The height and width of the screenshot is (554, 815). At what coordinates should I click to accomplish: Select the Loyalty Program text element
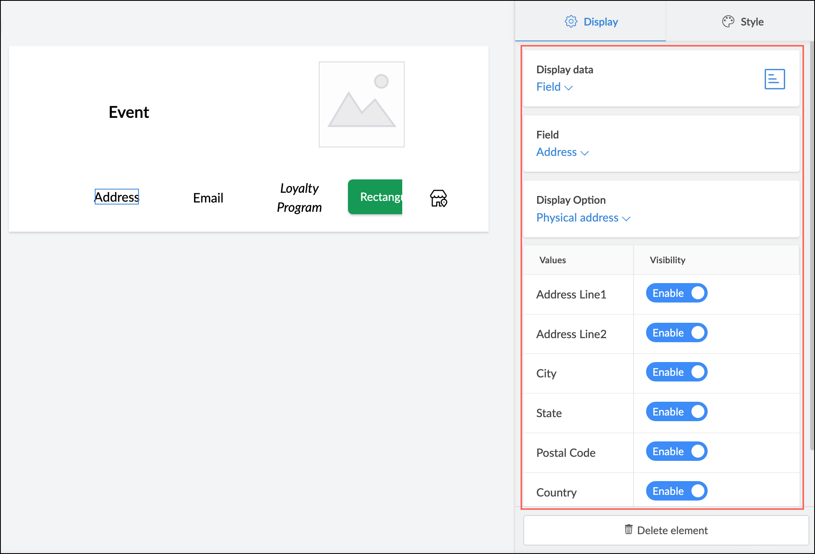[299, 198]
